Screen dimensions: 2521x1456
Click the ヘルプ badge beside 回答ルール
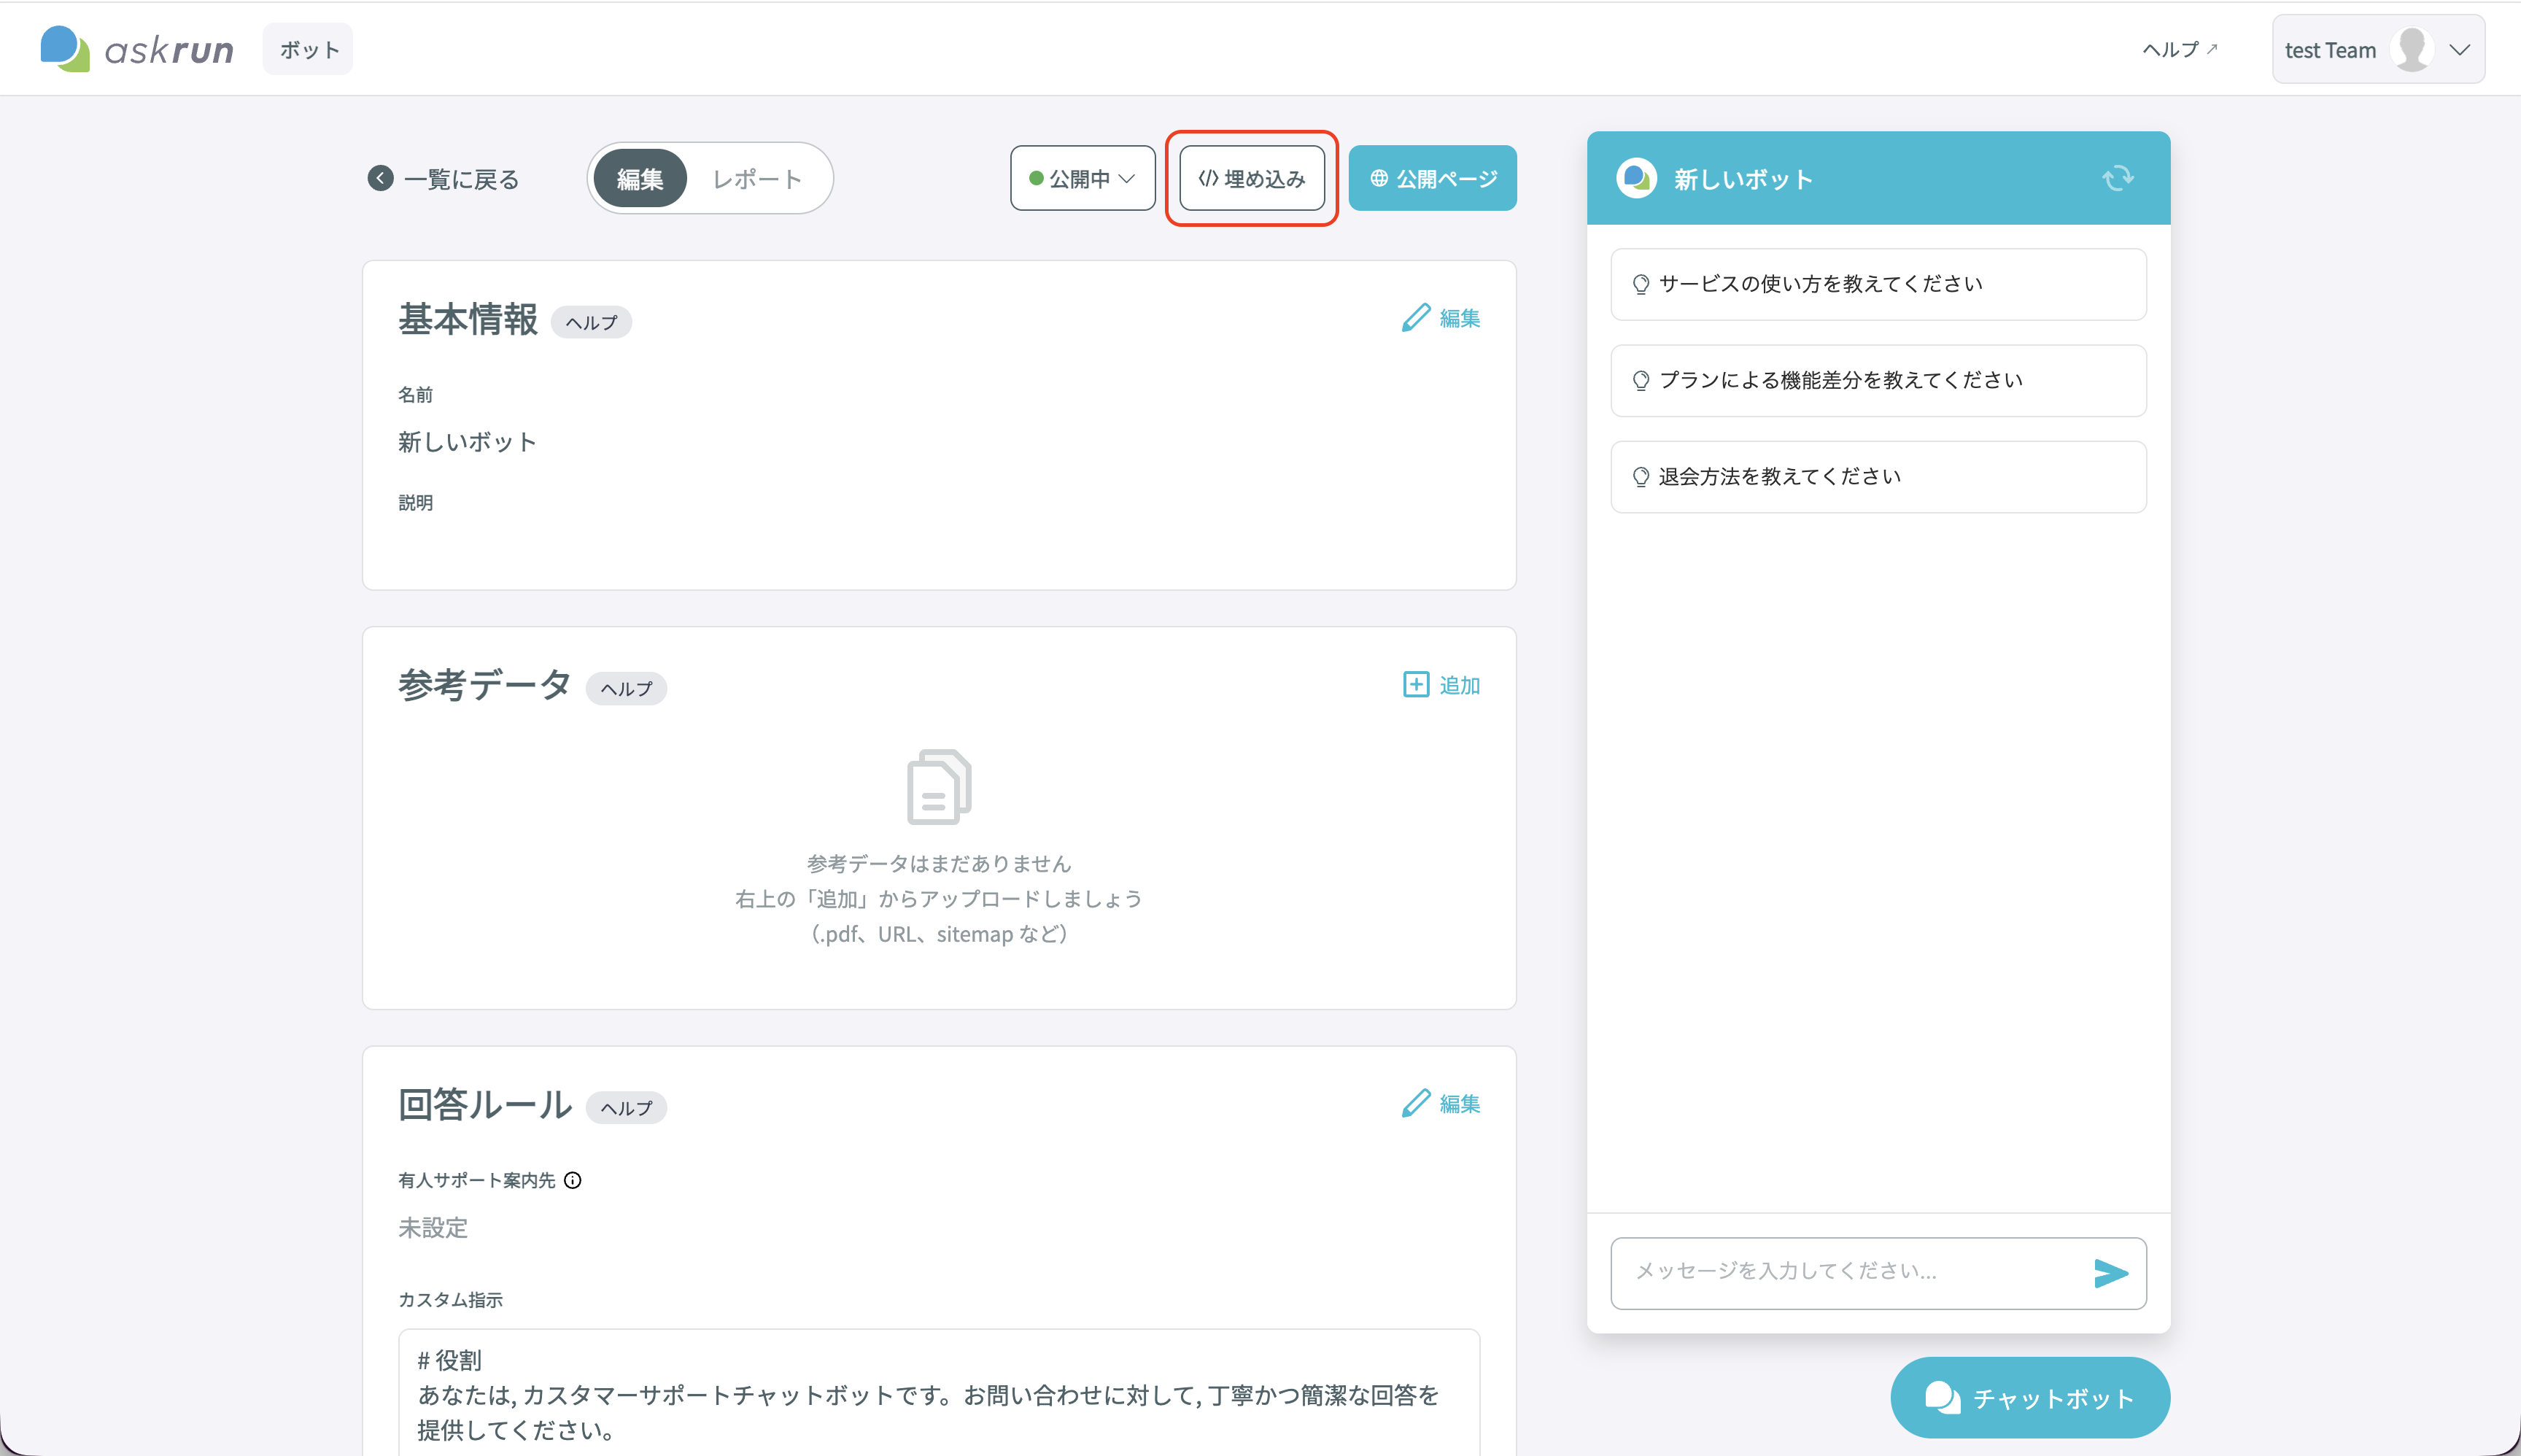point(626,1107)
